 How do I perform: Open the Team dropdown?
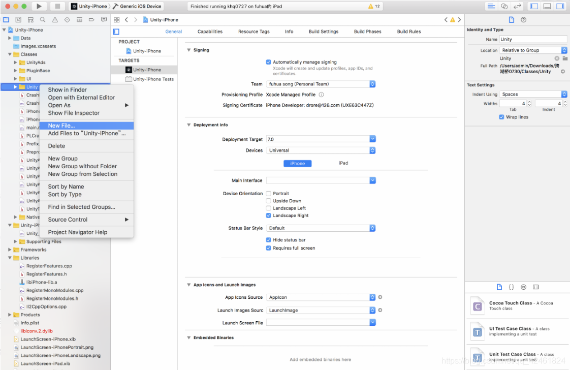coord(321,84)
